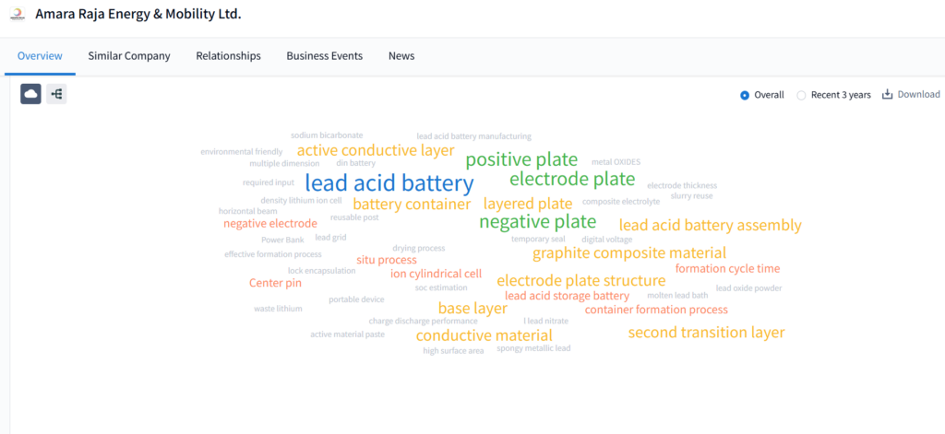
Task: Switch to the tree diagram view icon
Action: 56,94
